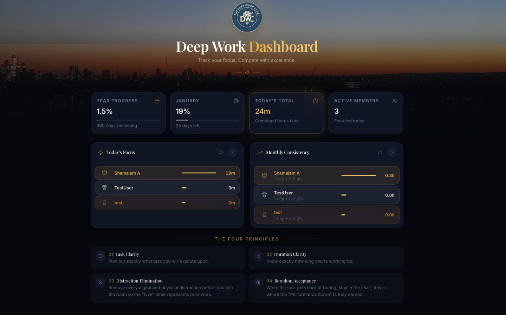Click the 'Duration Clarity' principle title
506x315 pixels.
[x=290, y=254]
